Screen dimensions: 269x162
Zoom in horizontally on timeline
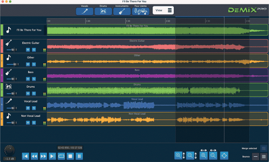click(203, 156)
